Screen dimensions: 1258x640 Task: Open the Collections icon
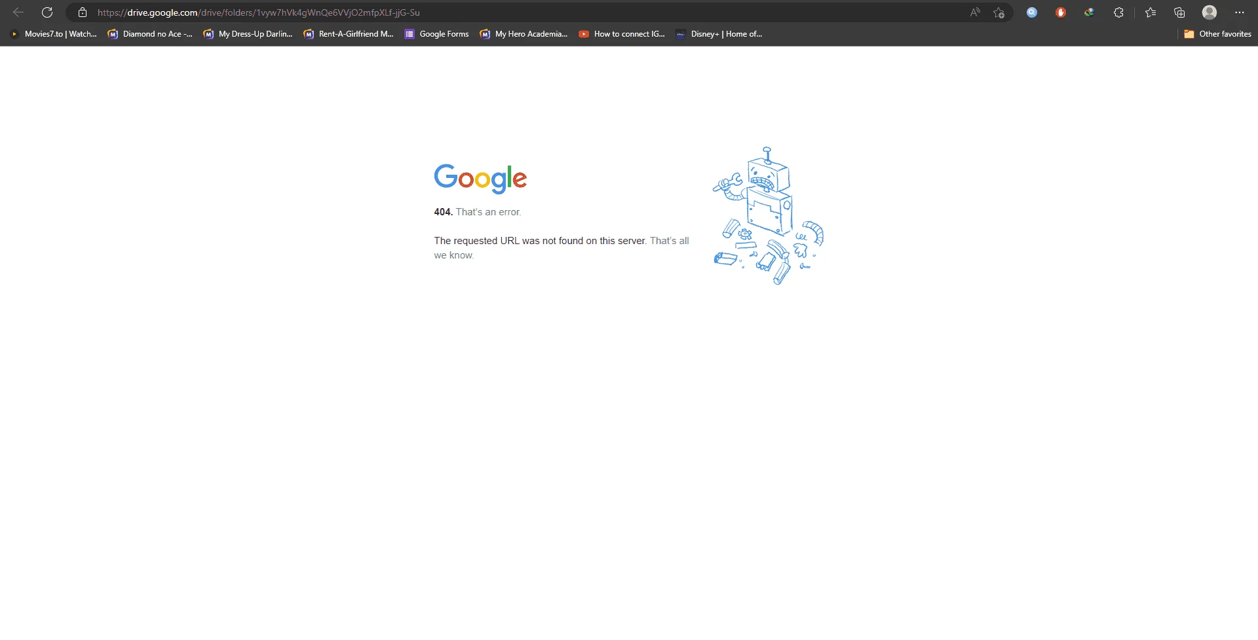click(x=1179, y=12)
